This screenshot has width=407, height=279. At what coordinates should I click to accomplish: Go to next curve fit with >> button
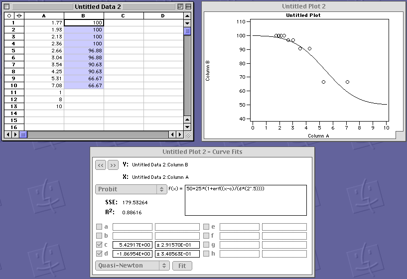[113, 165]
